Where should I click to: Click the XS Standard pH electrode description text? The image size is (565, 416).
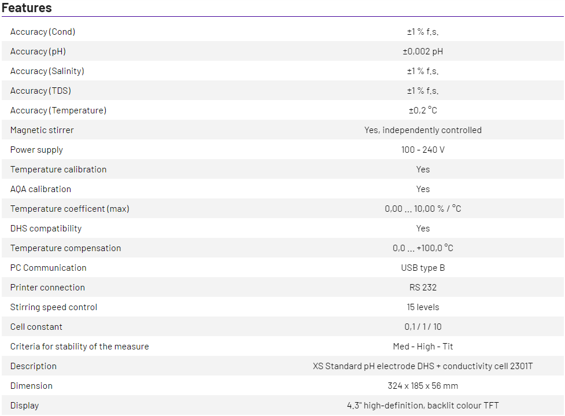tap(423, 366)
